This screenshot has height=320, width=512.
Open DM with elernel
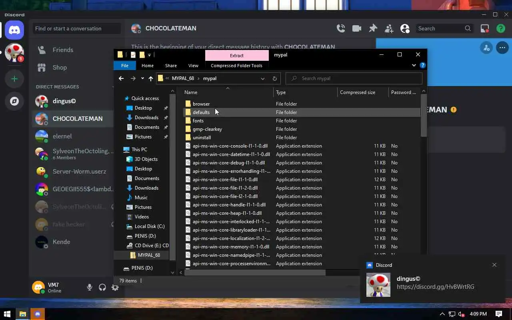pos(73,136)
